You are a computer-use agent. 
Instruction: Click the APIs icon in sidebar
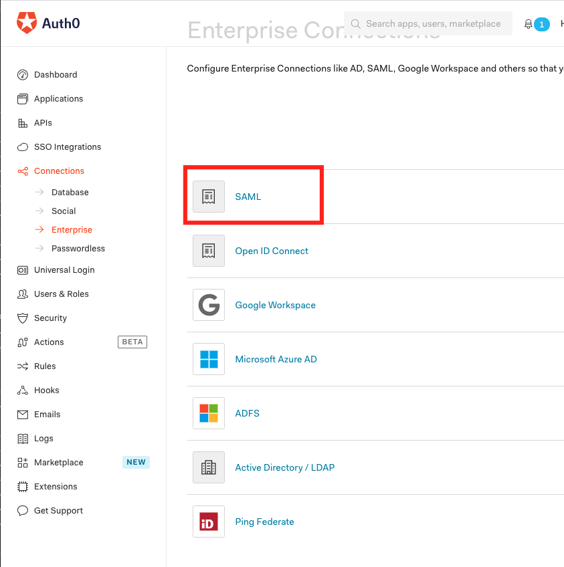(23, 123)
